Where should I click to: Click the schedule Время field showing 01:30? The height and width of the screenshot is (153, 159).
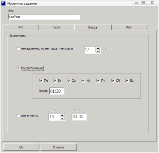[56, 91]
